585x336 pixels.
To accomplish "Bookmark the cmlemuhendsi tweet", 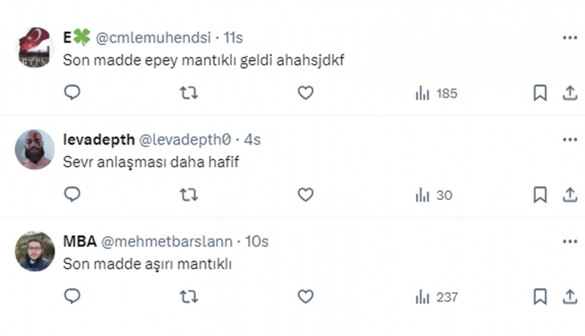I will pos(540,93).
